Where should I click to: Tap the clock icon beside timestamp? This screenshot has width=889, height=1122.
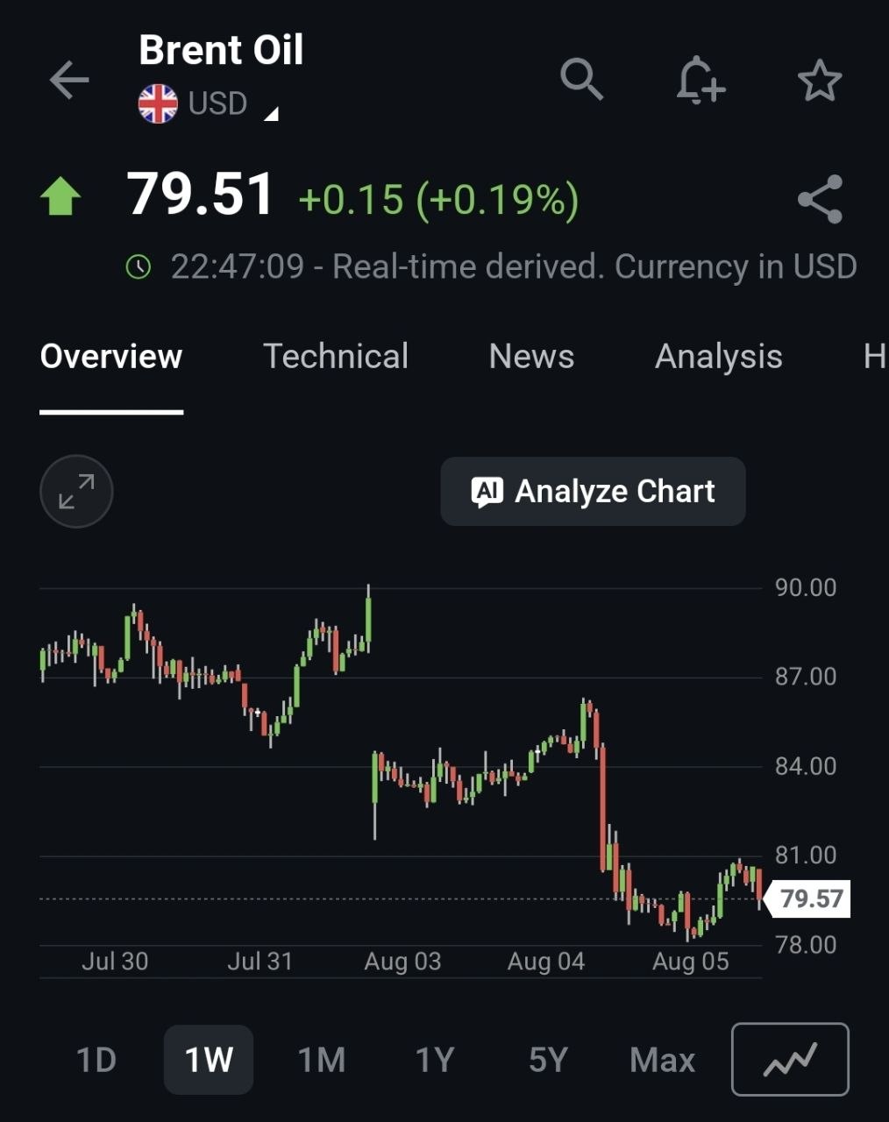[139, 266]
